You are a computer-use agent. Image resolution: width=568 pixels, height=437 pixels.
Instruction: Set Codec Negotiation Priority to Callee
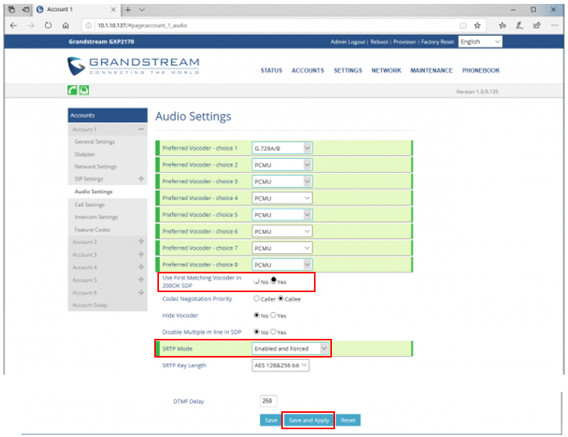click(280, 298)
